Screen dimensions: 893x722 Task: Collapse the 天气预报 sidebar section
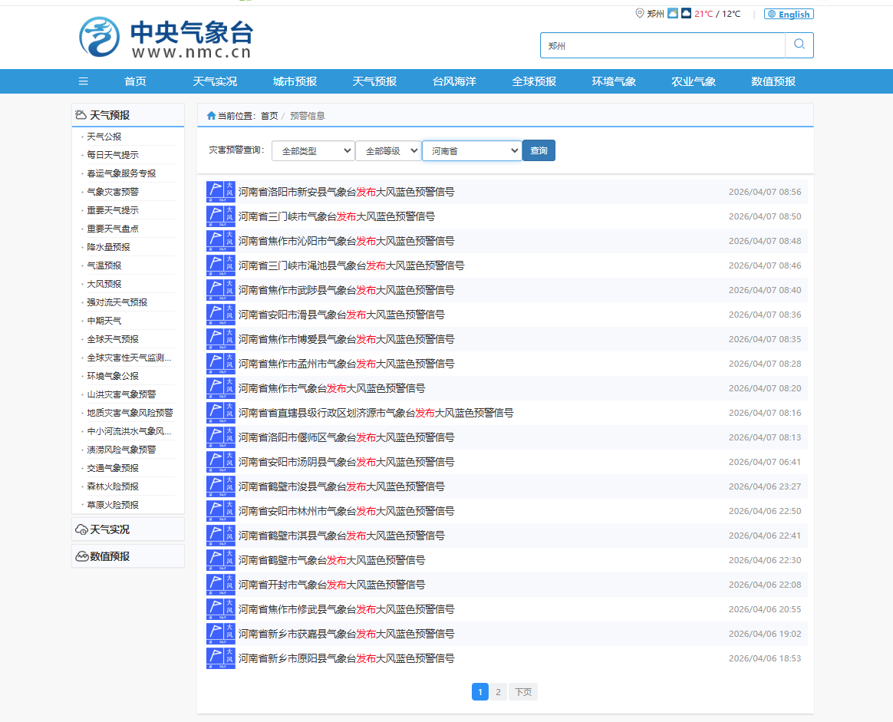110,115
